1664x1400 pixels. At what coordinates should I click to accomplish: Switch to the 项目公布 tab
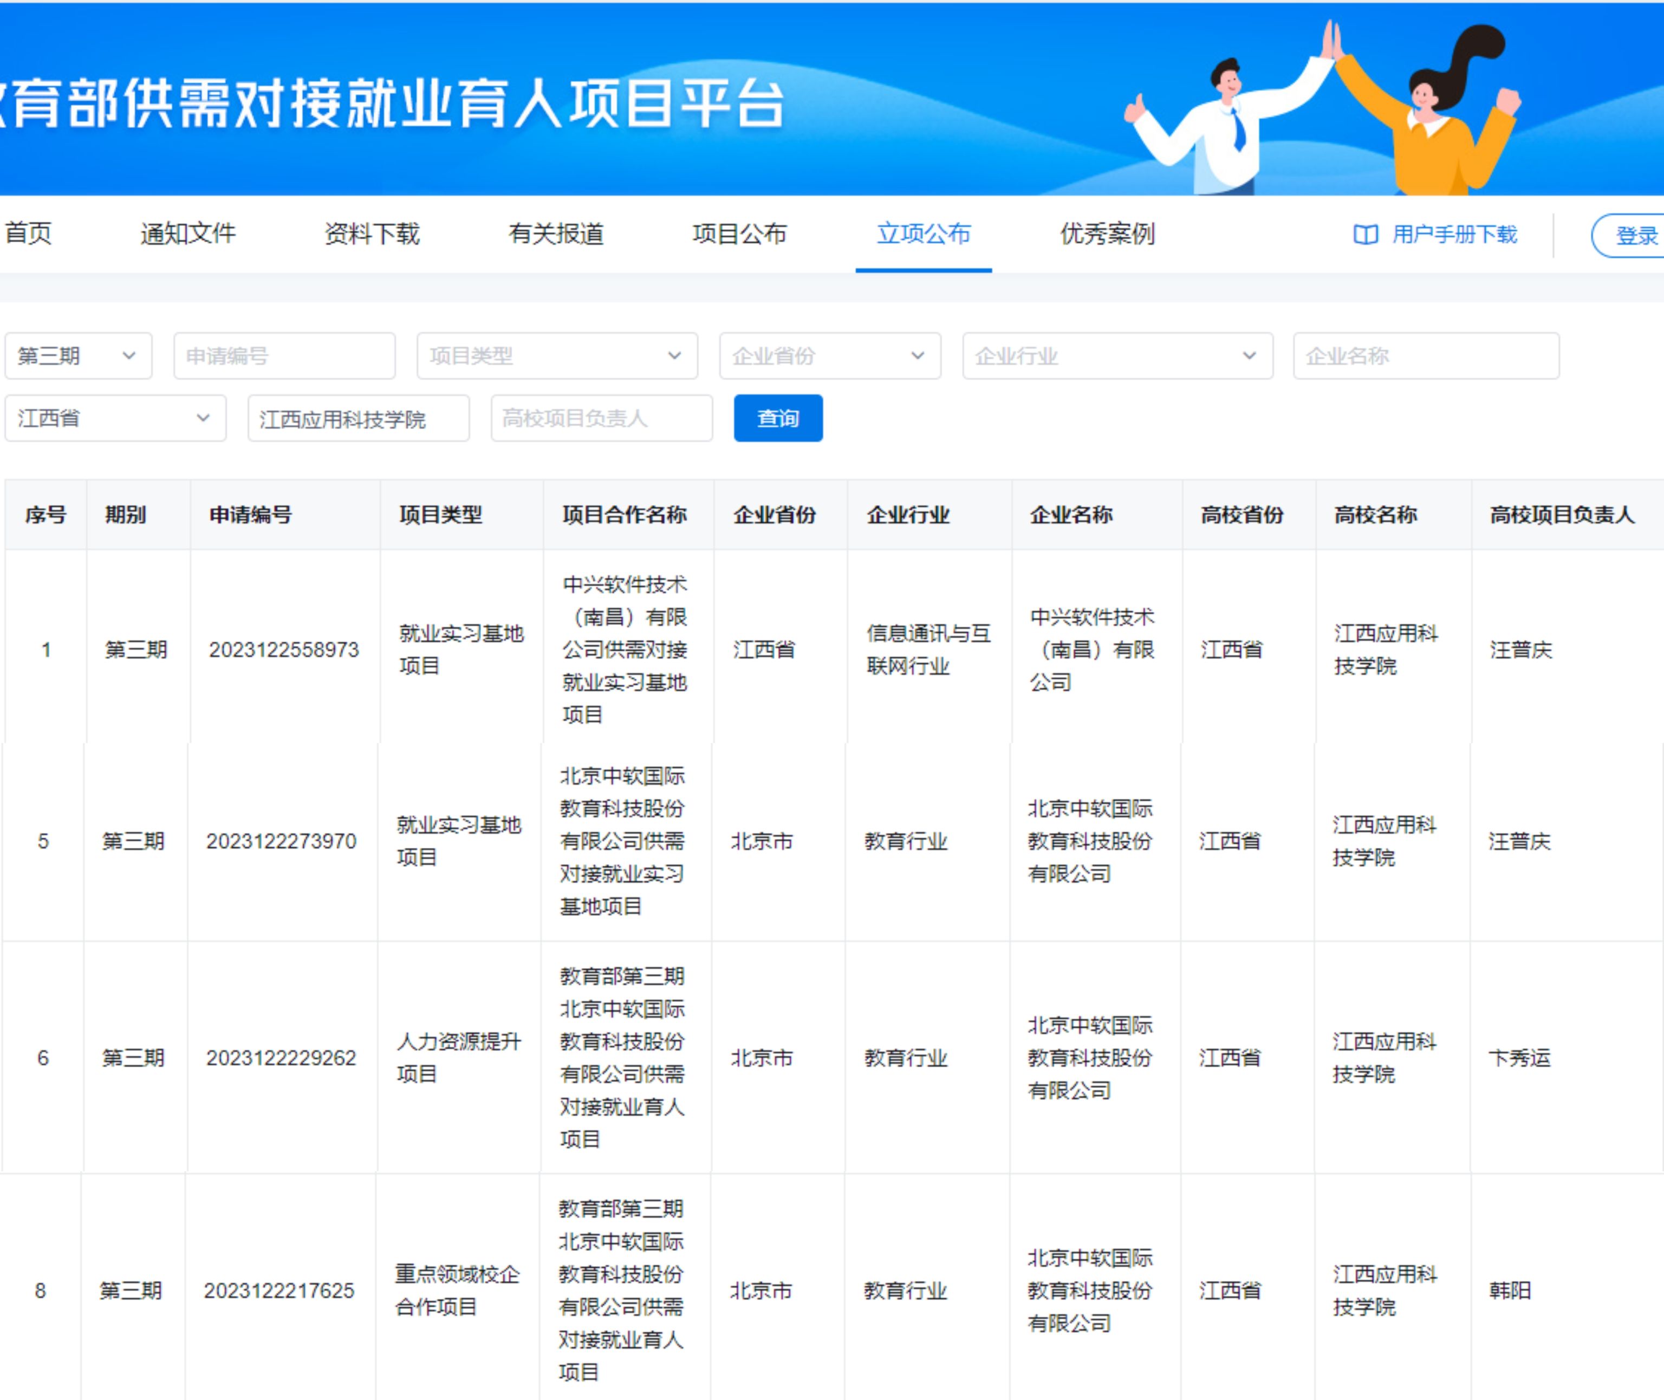739,234
